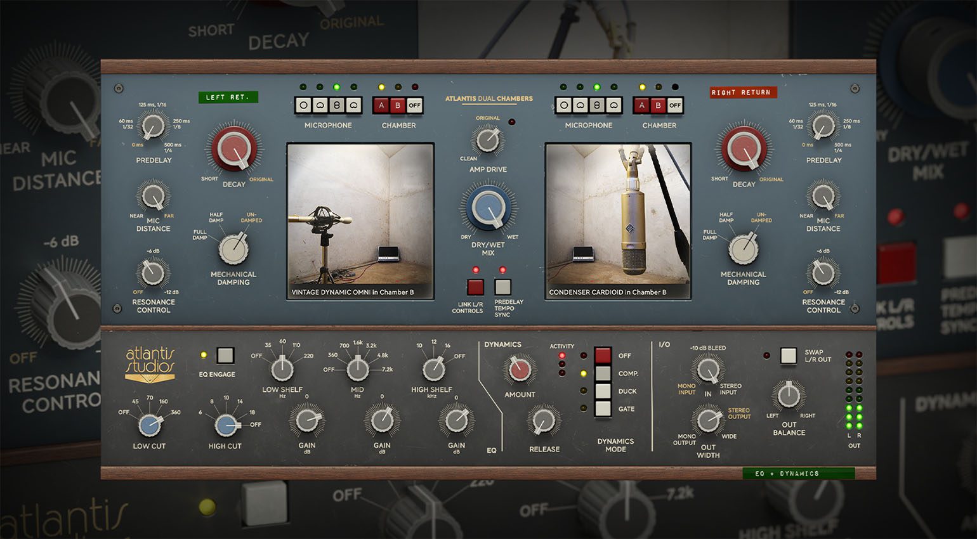The width and height of the screenshot is (977, 539).
Task: Select the figure-8 microphone pattern for left return
Action: tap(337, 105)
